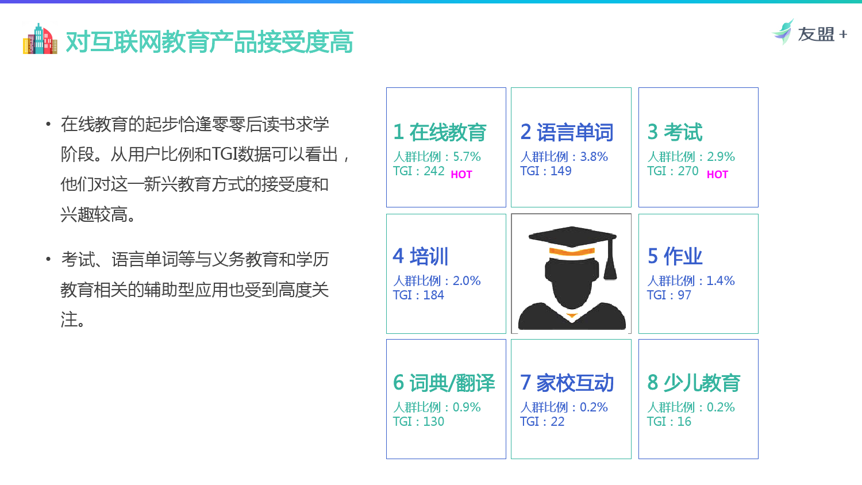Screen dimensions: 862x485
Task: Click the first bullet paragraph starting 在线教育的起步
Action: click(195, 169)
